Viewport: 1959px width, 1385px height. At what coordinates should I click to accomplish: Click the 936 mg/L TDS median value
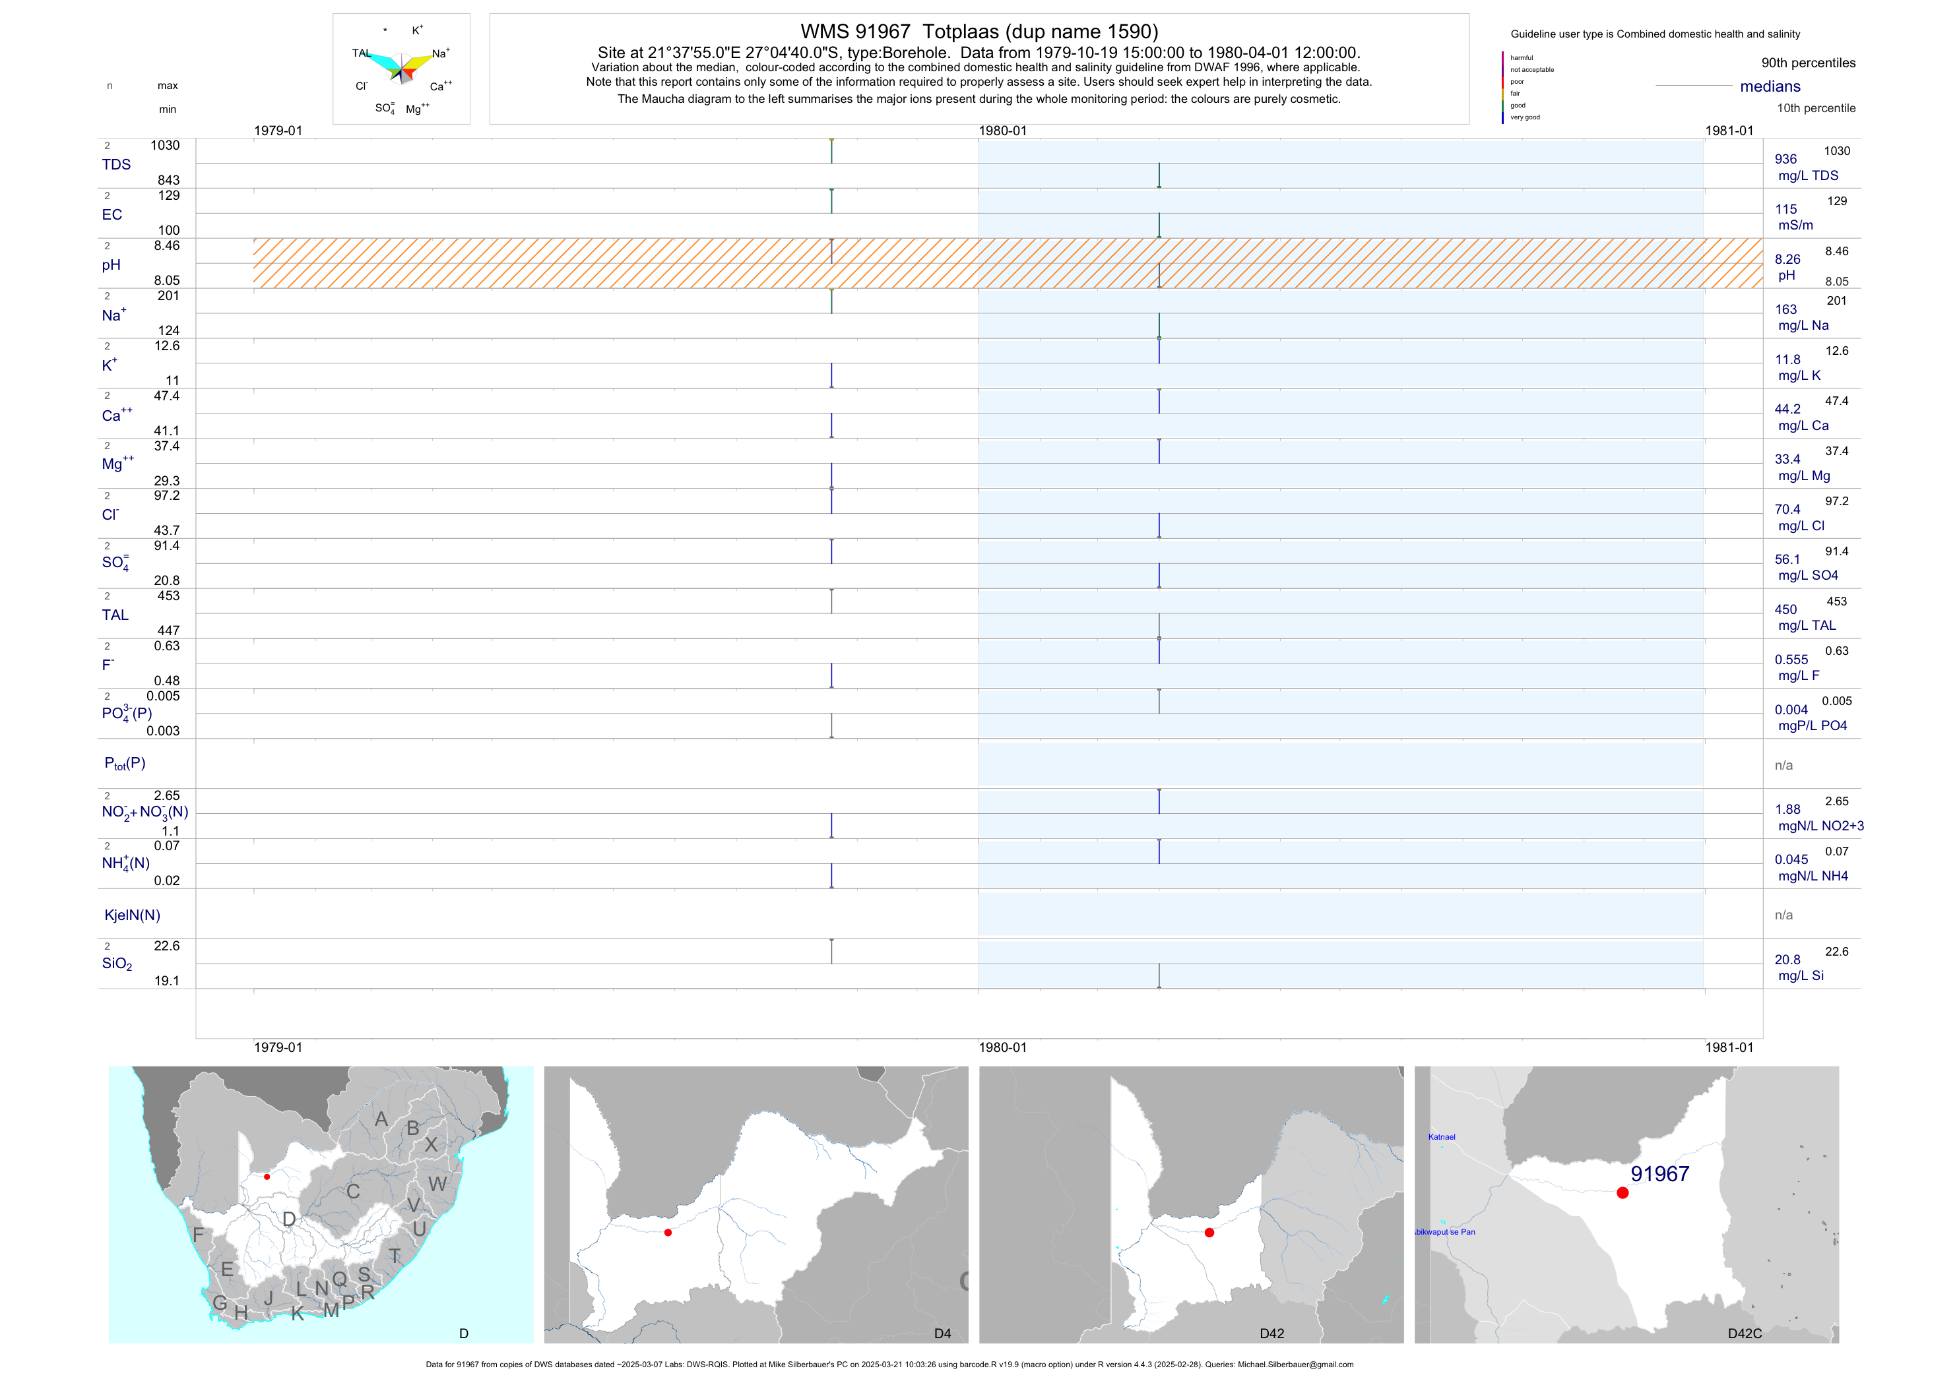click(x=1785, y=160)
